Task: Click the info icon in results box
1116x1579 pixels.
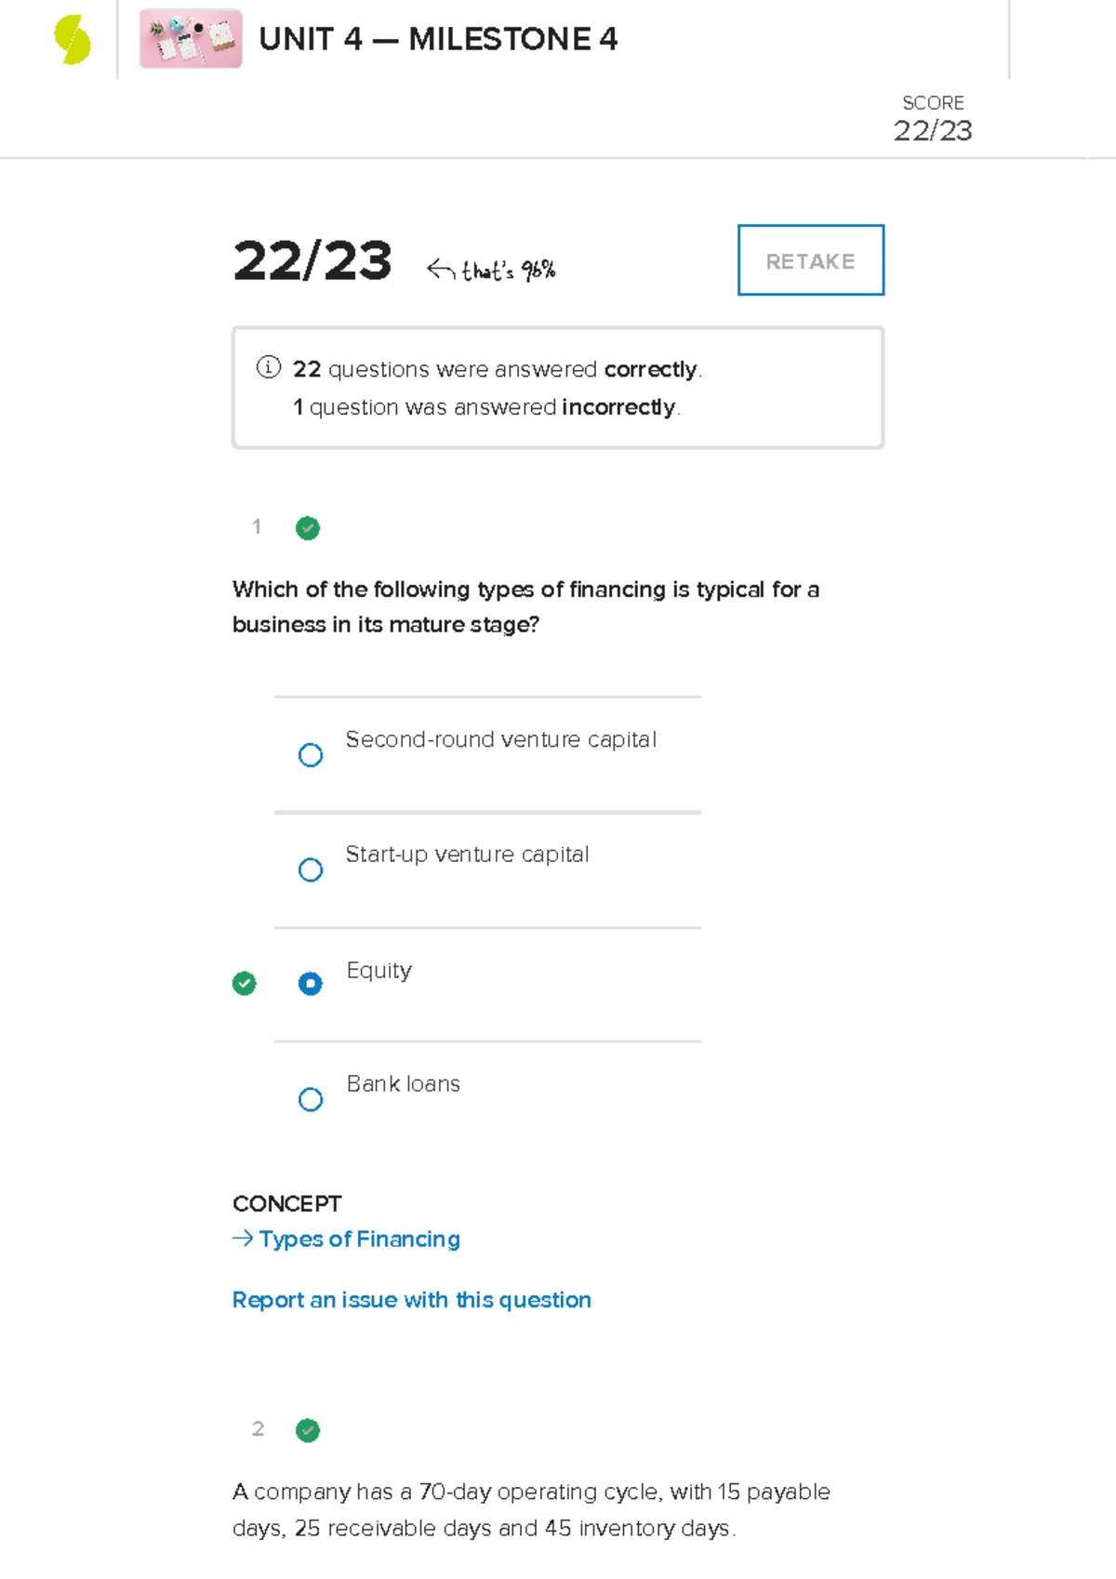Action: (x=268, y=367)
